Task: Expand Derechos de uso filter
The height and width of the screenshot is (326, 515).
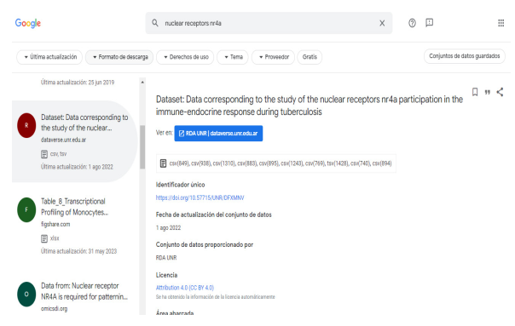Action: 185,57
